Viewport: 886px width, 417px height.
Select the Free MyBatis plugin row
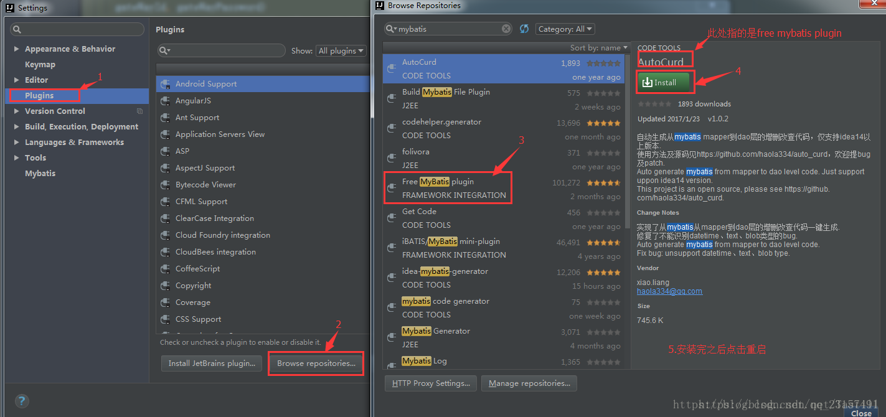(504, 188)
